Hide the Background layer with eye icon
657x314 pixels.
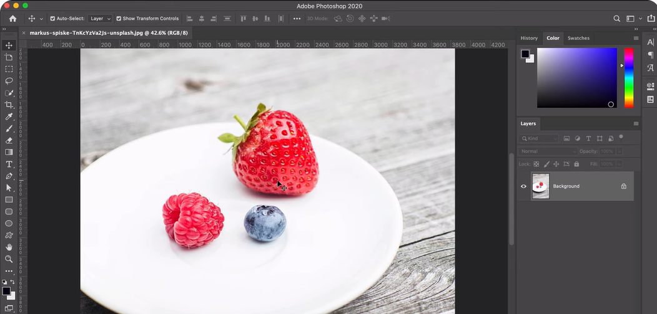[x=523, y=186]
